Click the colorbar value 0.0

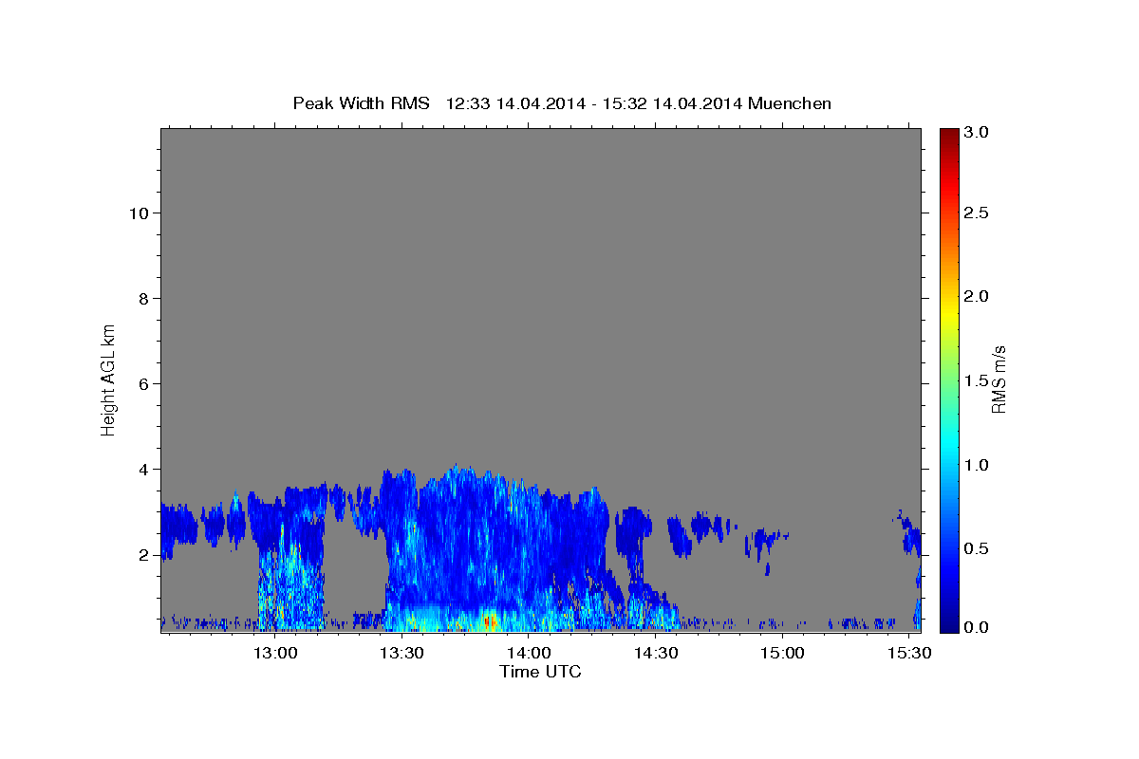(x=978, y=627)
